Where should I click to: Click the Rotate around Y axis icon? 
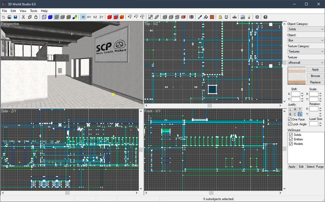(x=136, y=17)
